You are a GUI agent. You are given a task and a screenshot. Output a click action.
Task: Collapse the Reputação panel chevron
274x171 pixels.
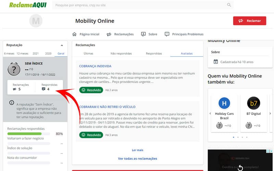(x=62, y=45)
